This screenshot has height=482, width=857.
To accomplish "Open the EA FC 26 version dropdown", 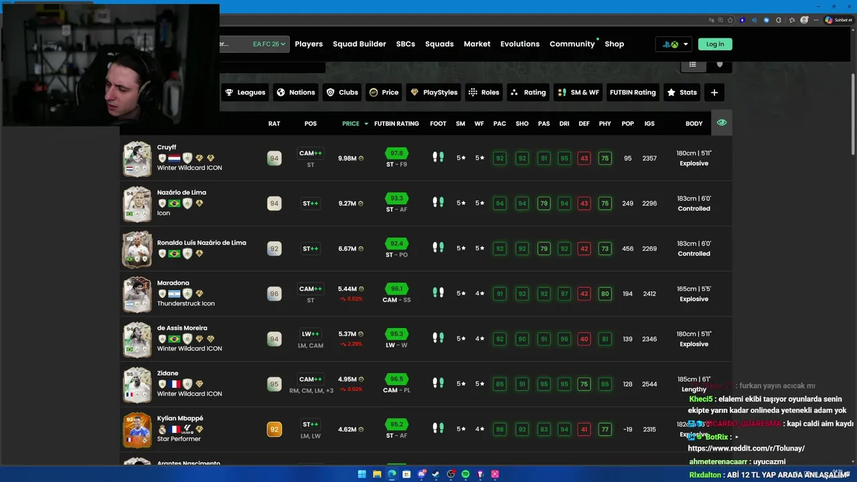I will 268,44.
